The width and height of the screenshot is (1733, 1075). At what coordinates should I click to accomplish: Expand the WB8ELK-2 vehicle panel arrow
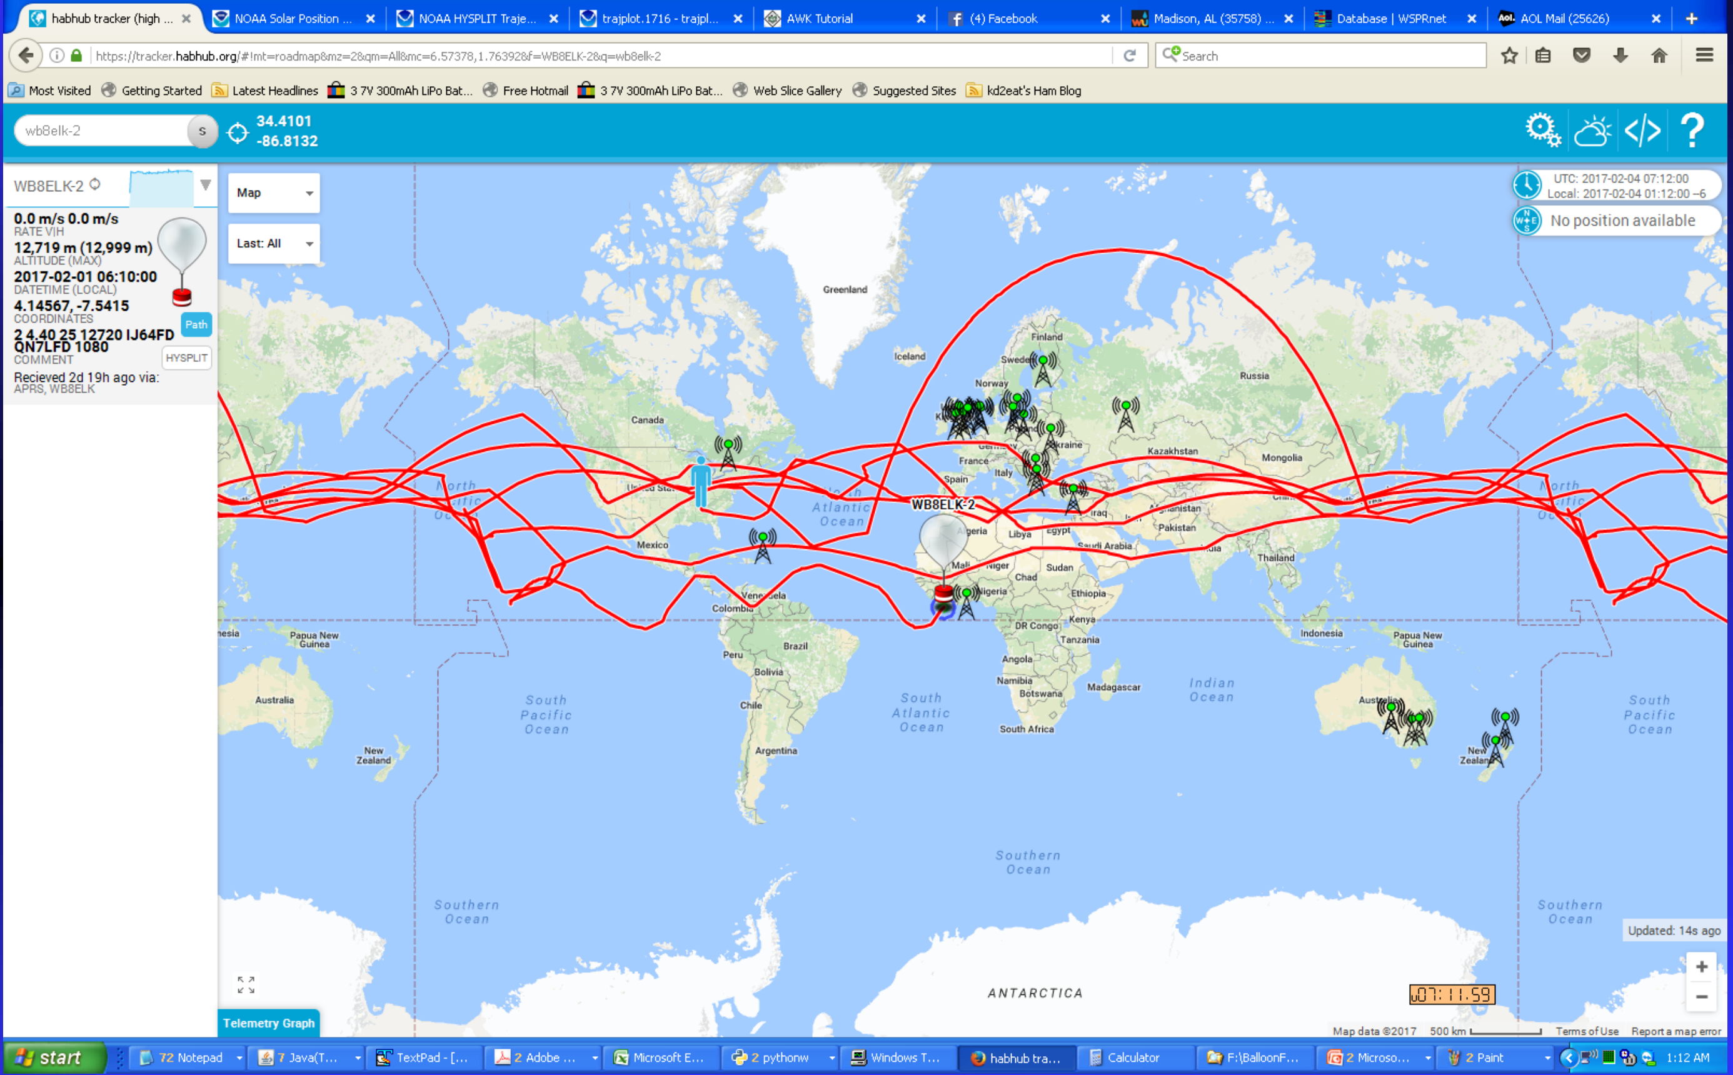(x=206, y=185)
